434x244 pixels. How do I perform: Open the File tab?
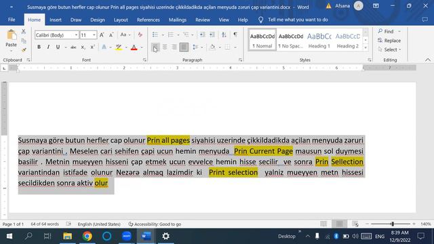[12, 20]
